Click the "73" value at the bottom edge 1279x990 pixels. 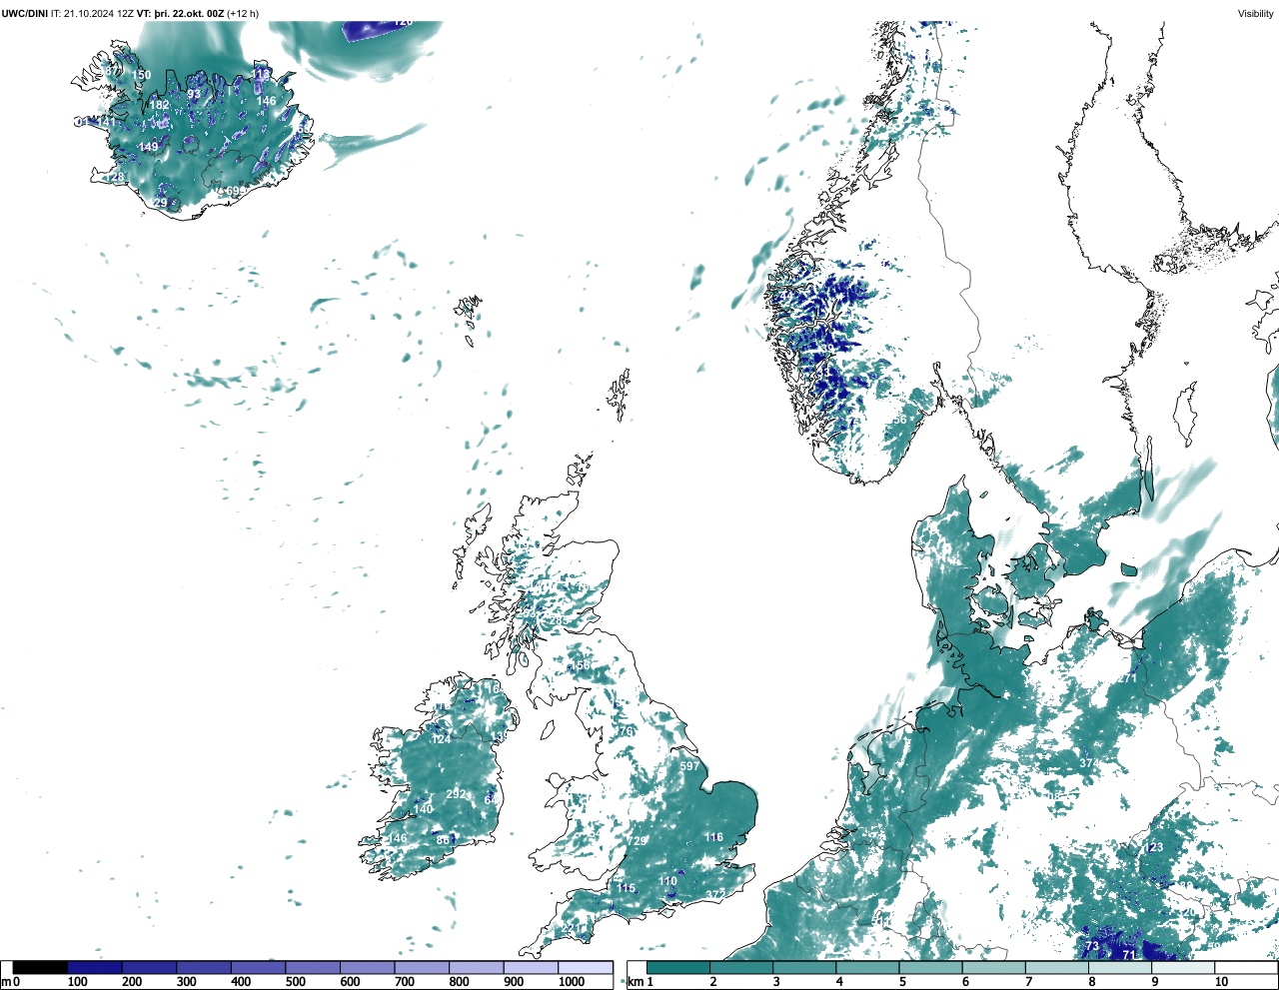tap(1092, 945)
